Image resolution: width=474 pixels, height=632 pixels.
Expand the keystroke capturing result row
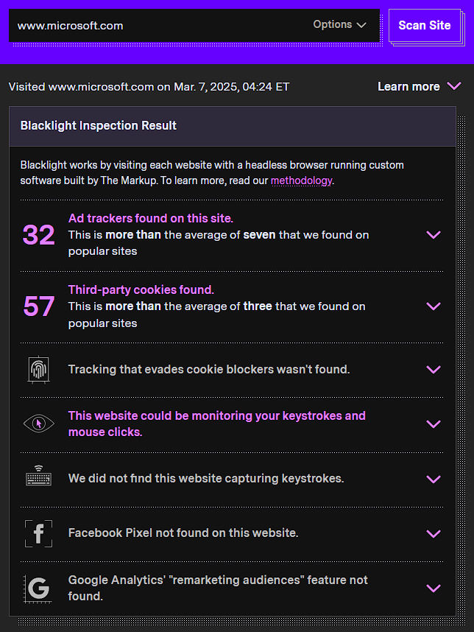434,479
